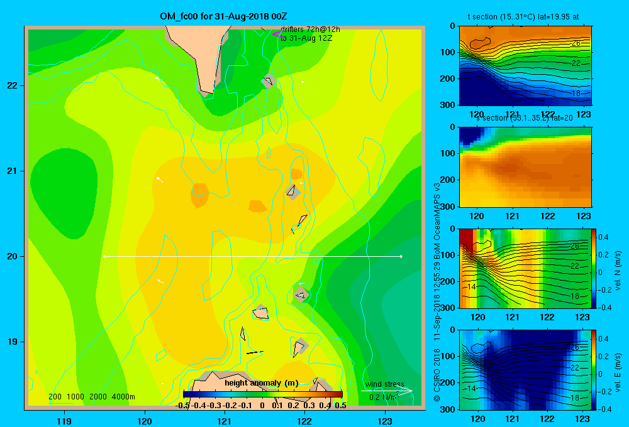Click the -0.5 tick of height anomaly colorbar
629x427 pixels.
[182, 405]
